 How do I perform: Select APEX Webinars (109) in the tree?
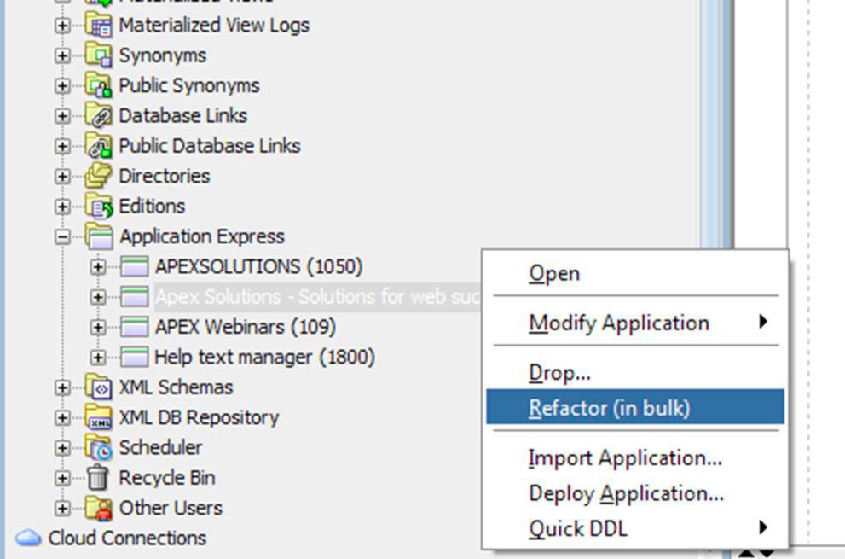pyautogui.click(x=246, y=327)
